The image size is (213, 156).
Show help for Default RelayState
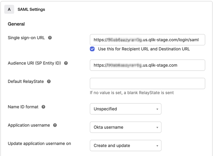49,82
